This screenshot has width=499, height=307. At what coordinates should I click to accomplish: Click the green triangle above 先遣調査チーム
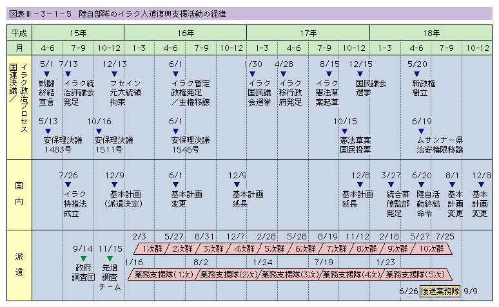point(110,258)
